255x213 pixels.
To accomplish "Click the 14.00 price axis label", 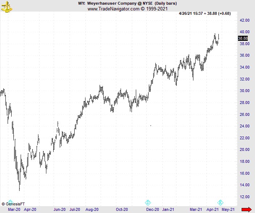I will (244, 185).
